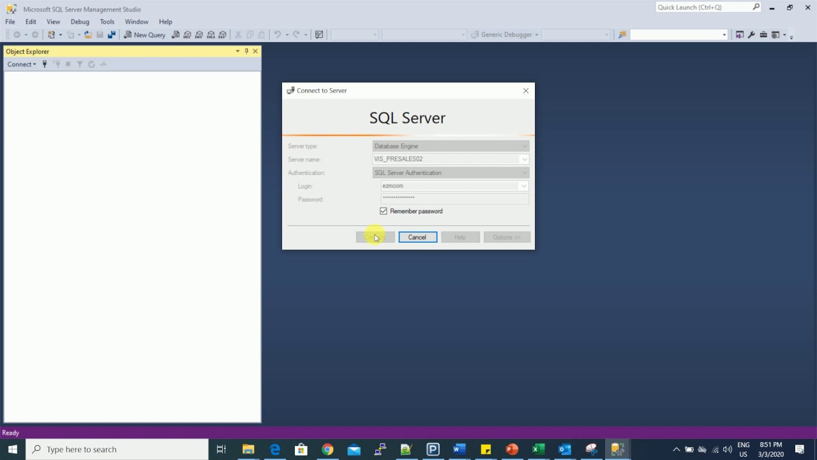
Task: Click the Windows Start button
Action: [13, 449]
